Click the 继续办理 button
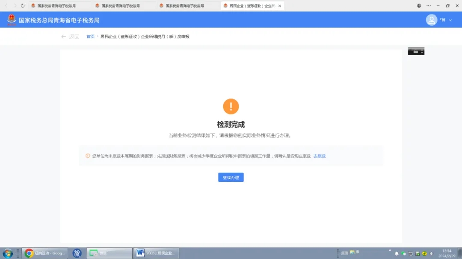462x259 pixels. coord(231,177)
